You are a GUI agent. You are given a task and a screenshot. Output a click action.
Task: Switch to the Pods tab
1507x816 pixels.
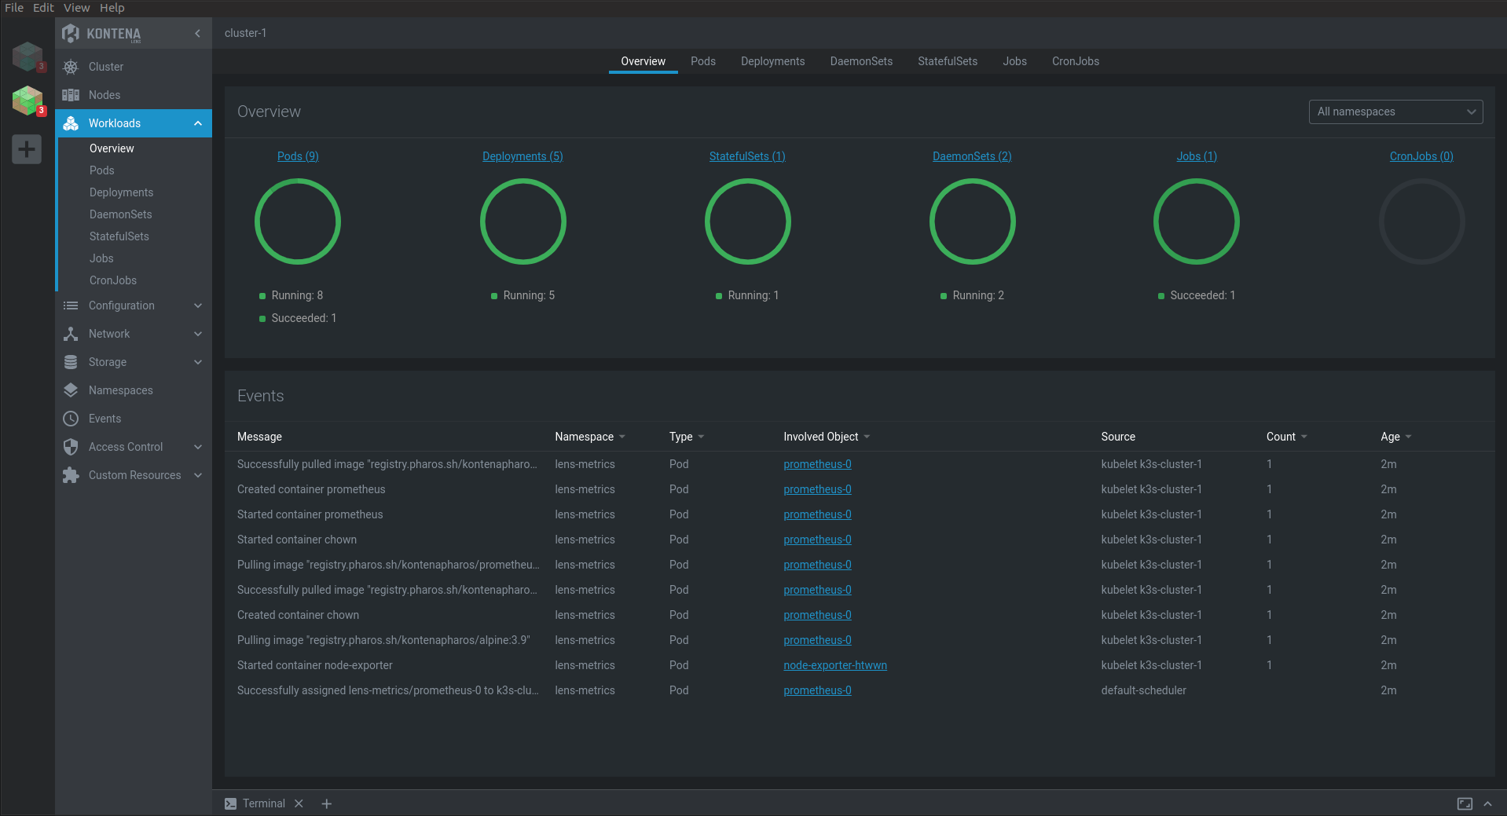click(x=702, y=61)
